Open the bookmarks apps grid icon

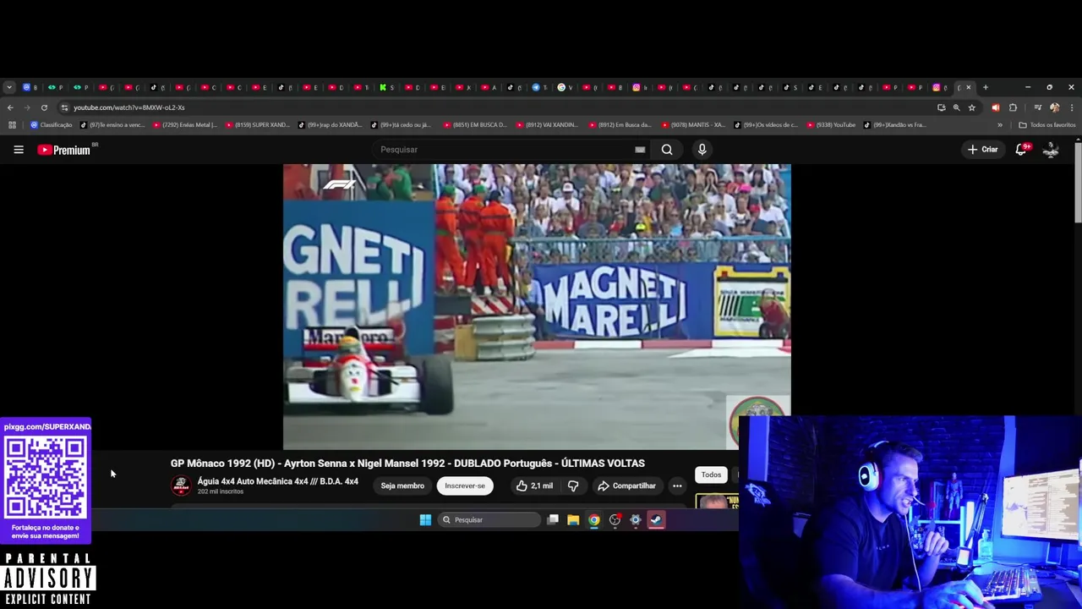coord(12,125)
